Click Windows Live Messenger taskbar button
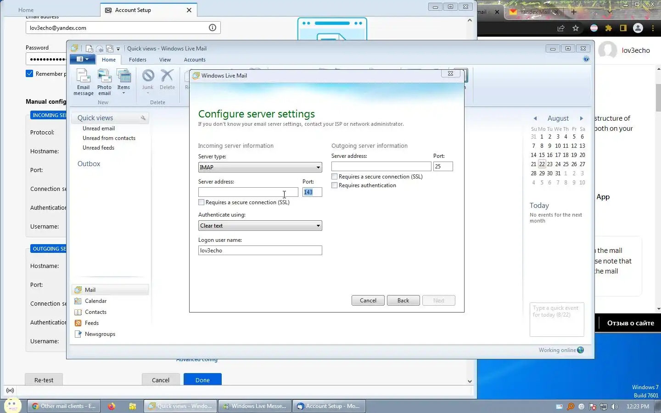 tap(254, 406)
